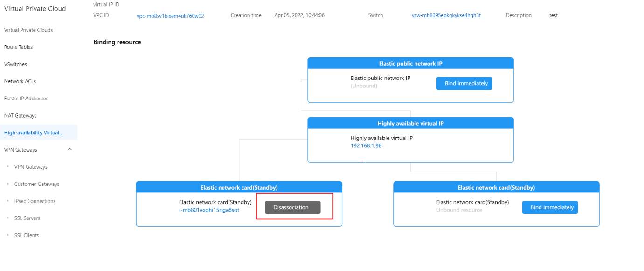Collapse the VPN Gateways chevron
Screen dimensions: 644x271
(70, 149)
